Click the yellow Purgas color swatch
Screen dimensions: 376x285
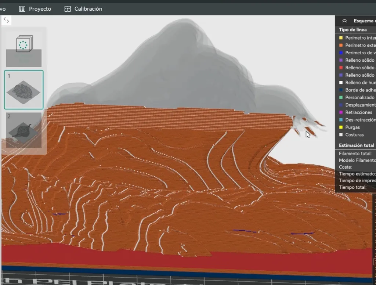[341, 127]
